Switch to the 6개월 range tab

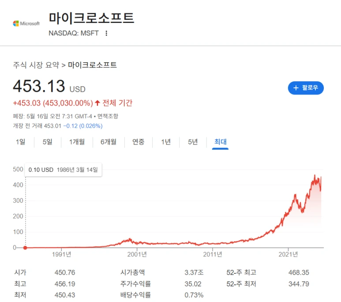(x=109, y=142)
